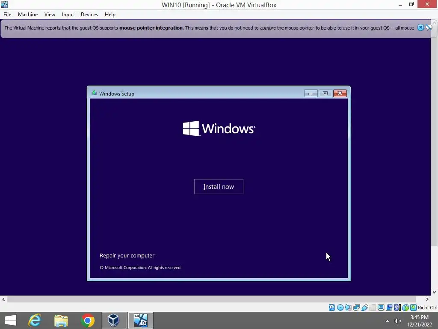Show hidden system tray icons
The height and width of the screenshot is (329, 438).
pos(387,321)
